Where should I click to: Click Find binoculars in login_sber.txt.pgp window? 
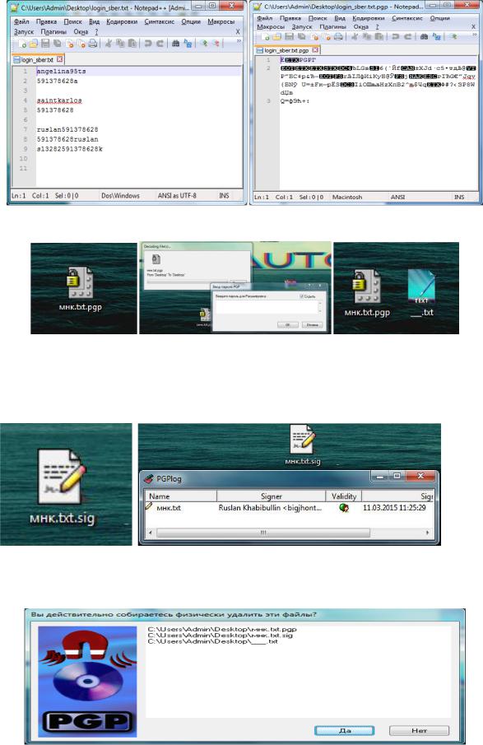(x=424, y=36)
